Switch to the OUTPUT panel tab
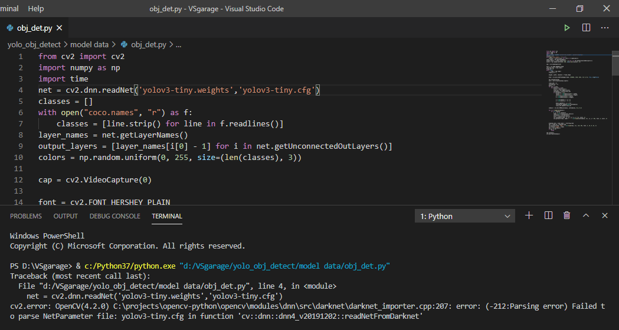619x330 pixels. point(65,216)
